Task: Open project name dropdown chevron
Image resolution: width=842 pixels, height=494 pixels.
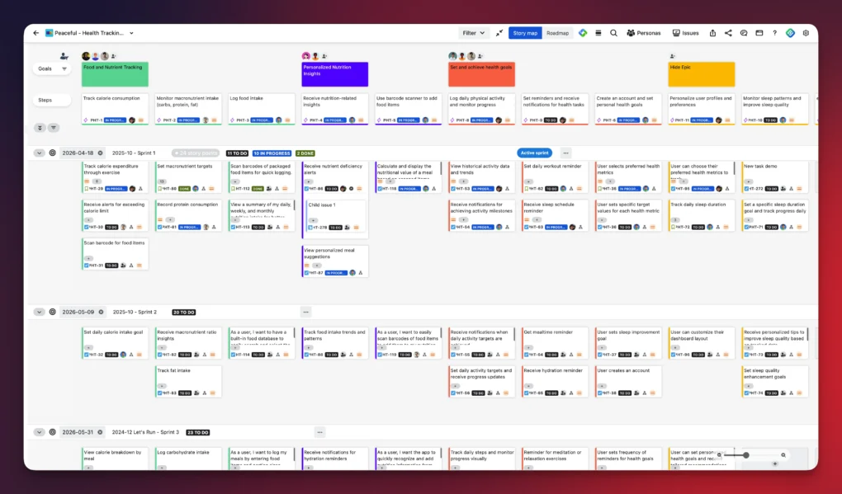Action: [x=131, y=33]
